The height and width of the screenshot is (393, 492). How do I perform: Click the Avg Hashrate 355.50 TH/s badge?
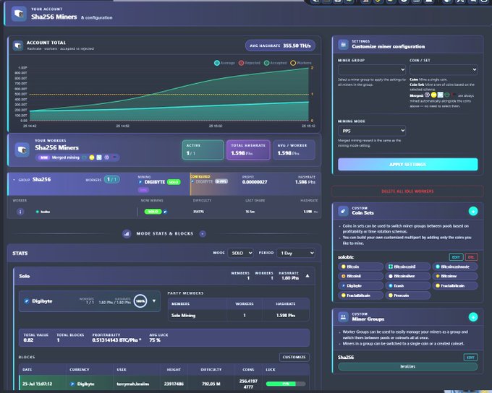(x=280, y=46)
